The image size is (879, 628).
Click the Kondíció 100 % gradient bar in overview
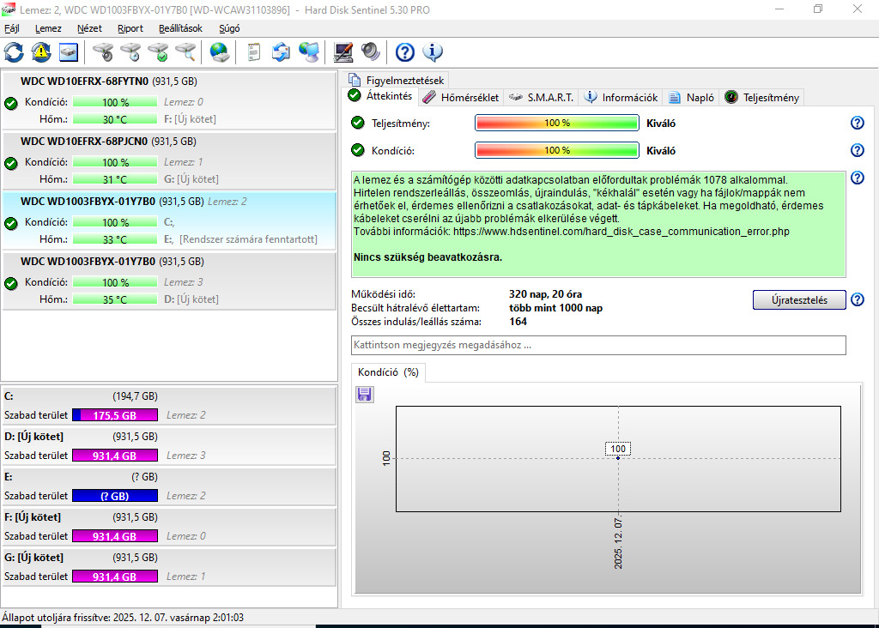click(x=556, y=150)
